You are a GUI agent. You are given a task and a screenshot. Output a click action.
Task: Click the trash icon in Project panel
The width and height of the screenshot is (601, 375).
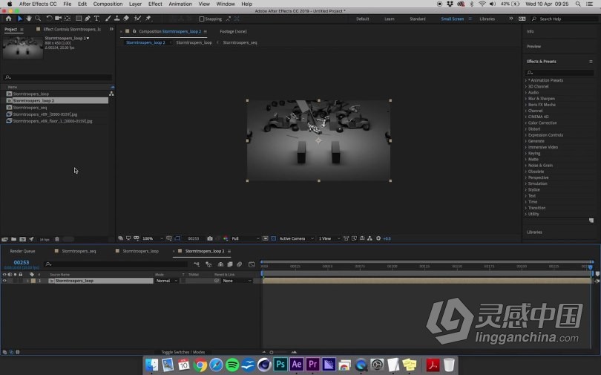click(56, 239)
